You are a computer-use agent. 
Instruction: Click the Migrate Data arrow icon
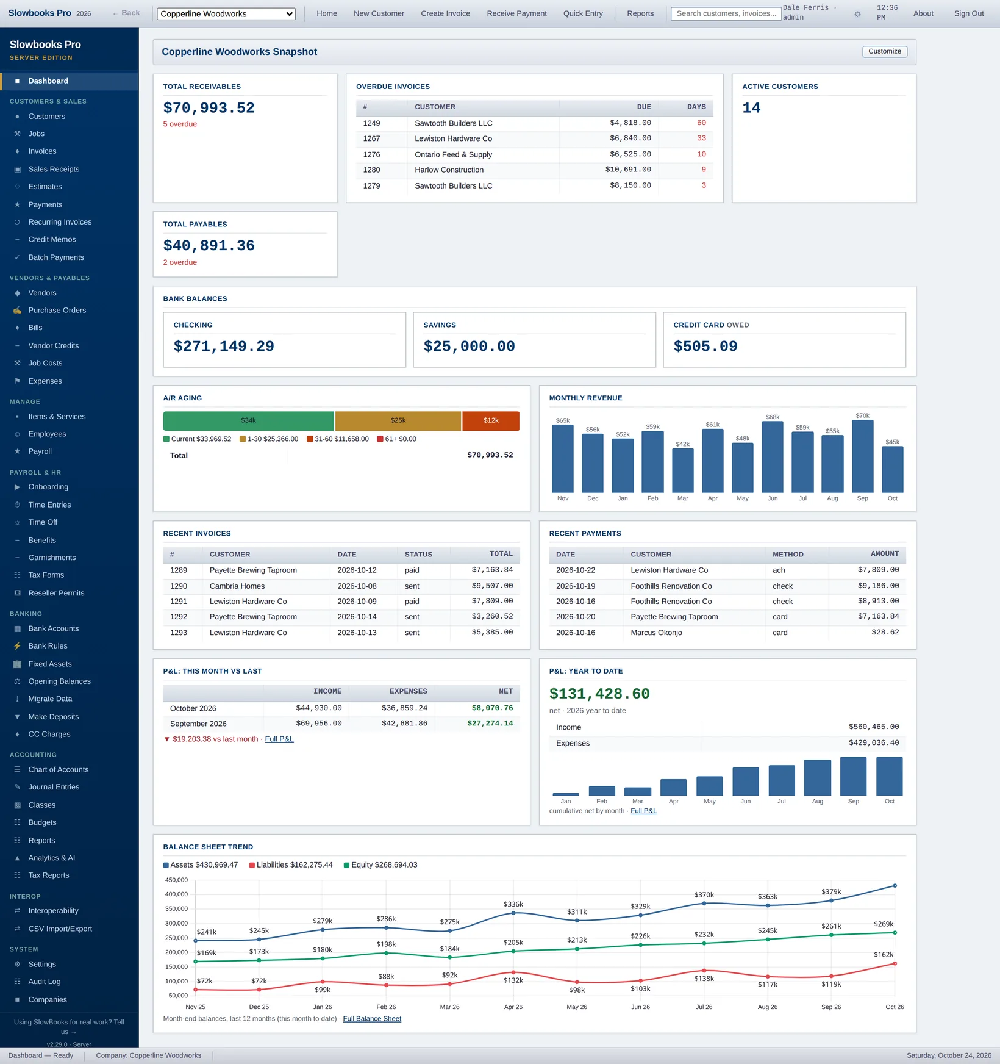coord(17,699)
